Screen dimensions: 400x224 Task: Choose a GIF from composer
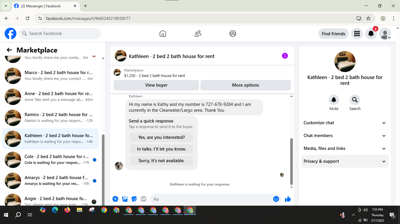click(x=143, y=199)
